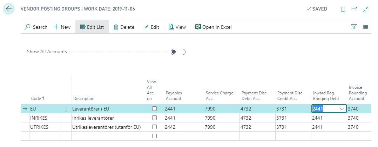The width and height of the screenshot is (378, 147).
Task: Check View All Accounts for UTRIKES row
Action: tap(154, 127)
